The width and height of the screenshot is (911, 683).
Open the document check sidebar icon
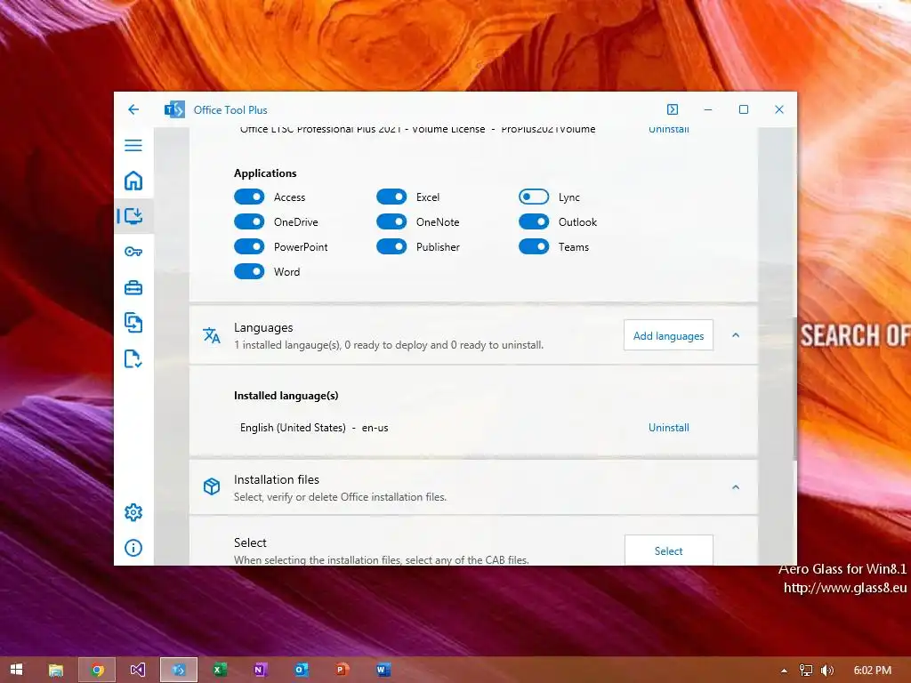click(x=133, y=359)
